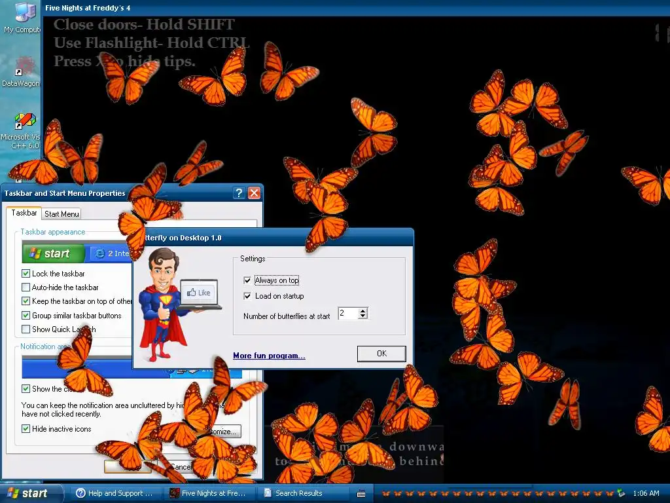Click the Help question mark in Taskbar Properties
The width and height of the screenshot is (670, 503).
239,193
